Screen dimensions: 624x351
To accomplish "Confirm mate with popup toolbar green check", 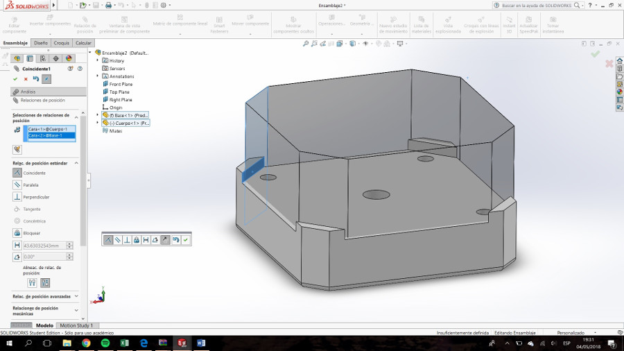I will click(186, 239).
